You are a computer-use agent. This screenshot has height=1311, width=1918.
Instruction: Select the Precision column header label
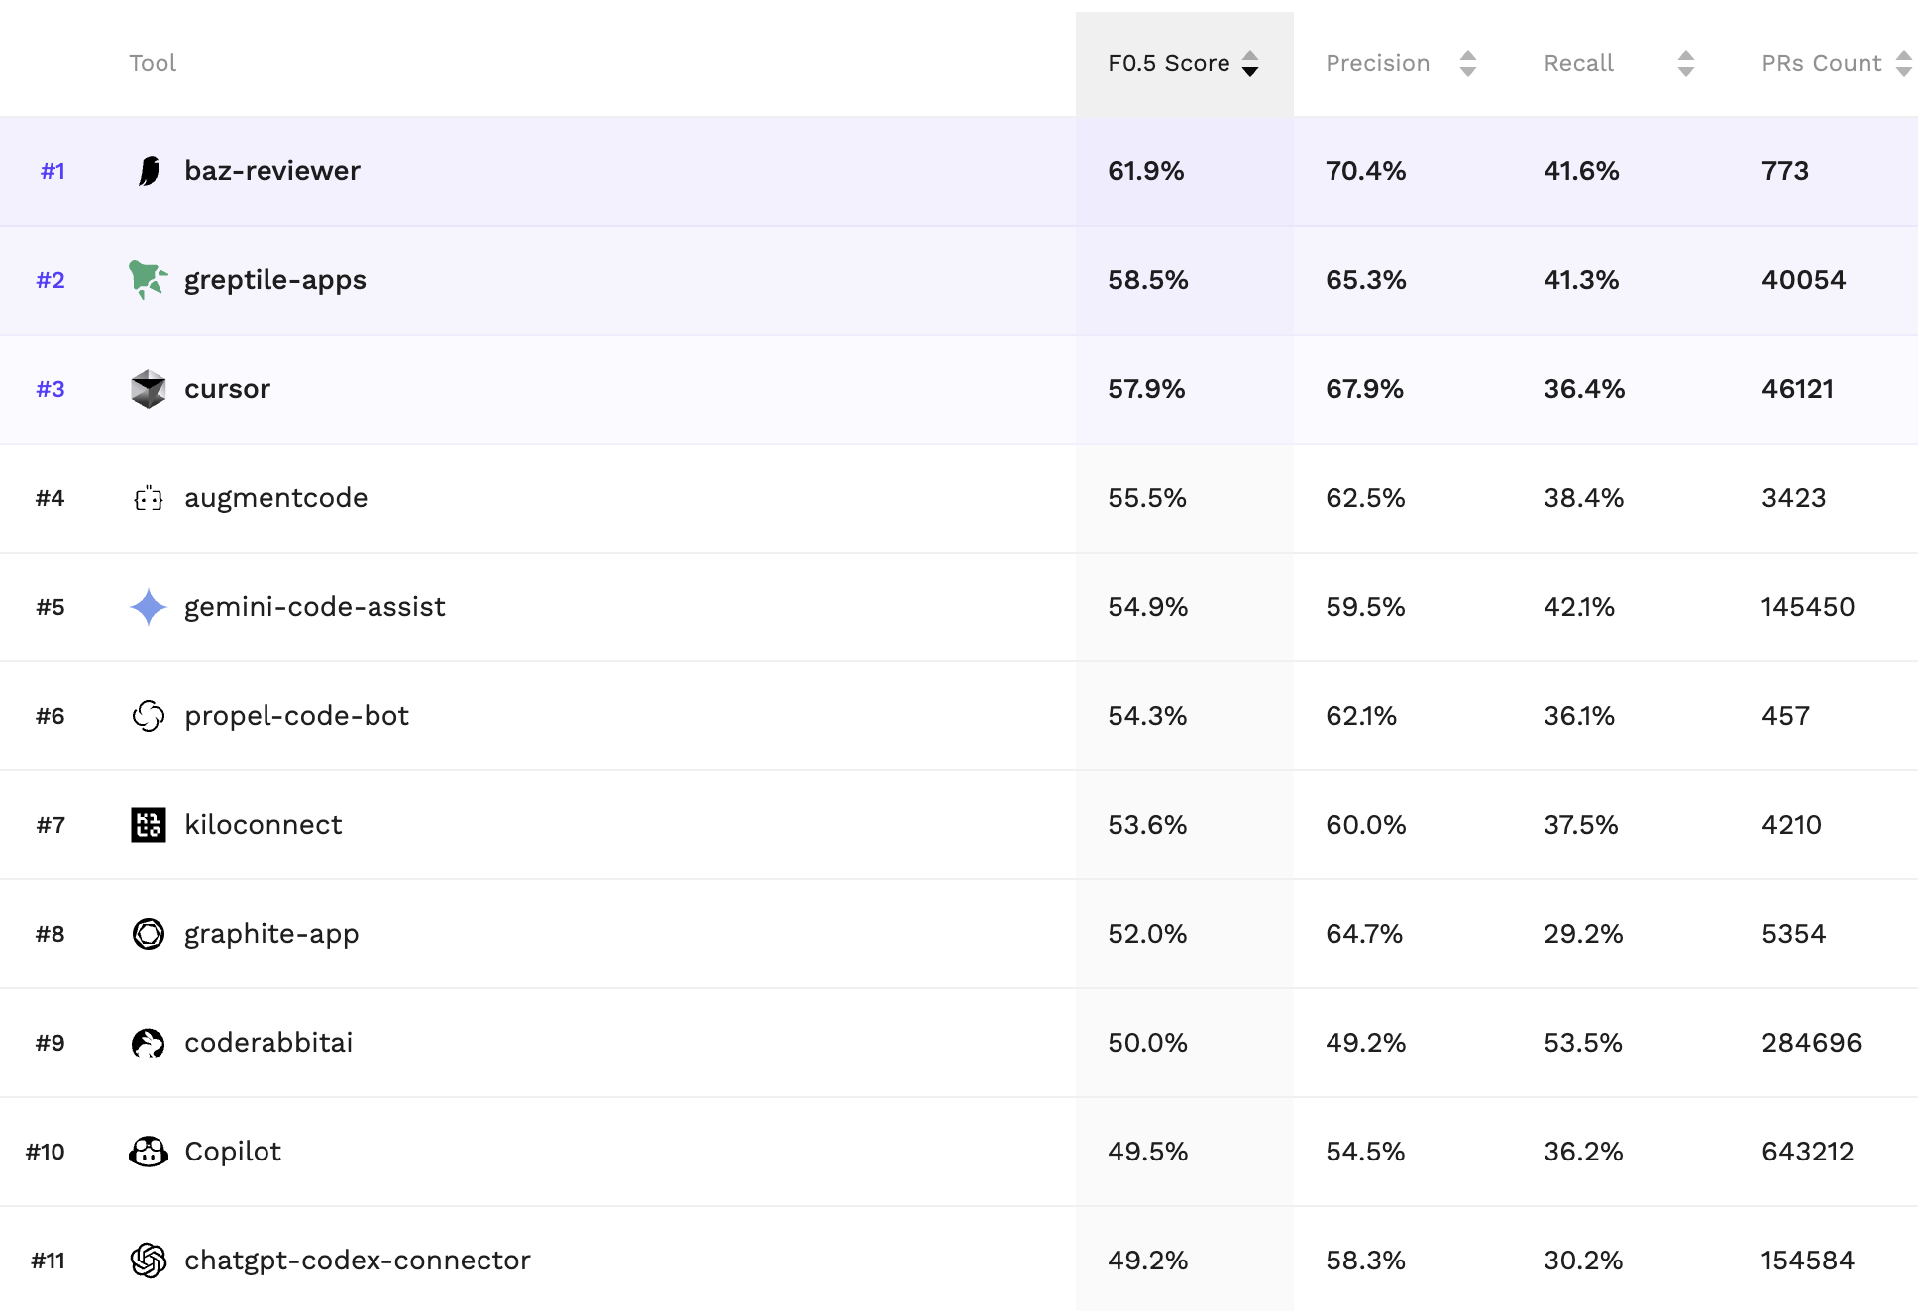pos(1377,63)
